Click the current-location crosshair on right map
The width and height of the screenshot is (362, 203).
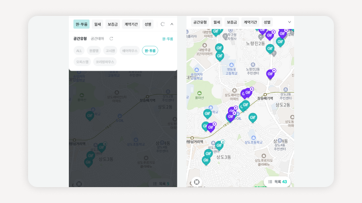[x=197, y=182]
